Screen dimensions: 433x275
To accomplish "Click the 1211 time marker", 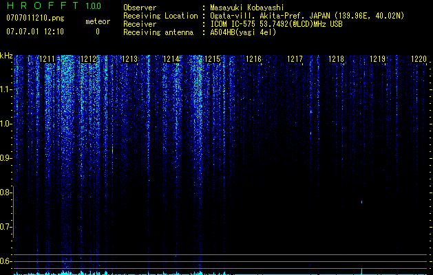I will click(x=47, y=59).
